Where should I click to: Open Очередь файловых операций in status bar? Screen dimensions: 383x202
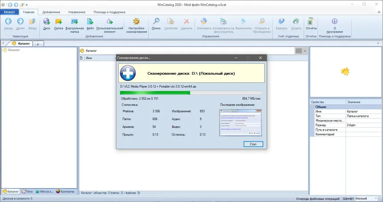tap(318, 199)
